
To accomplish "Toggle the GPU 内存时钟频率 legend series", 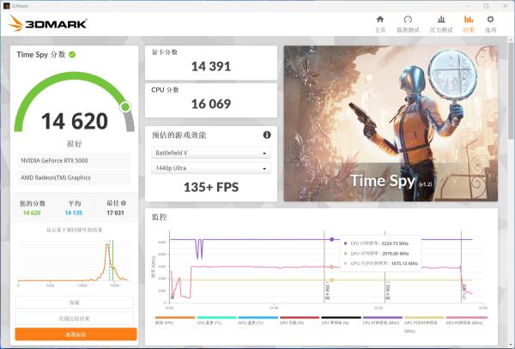I will point(424,324).
